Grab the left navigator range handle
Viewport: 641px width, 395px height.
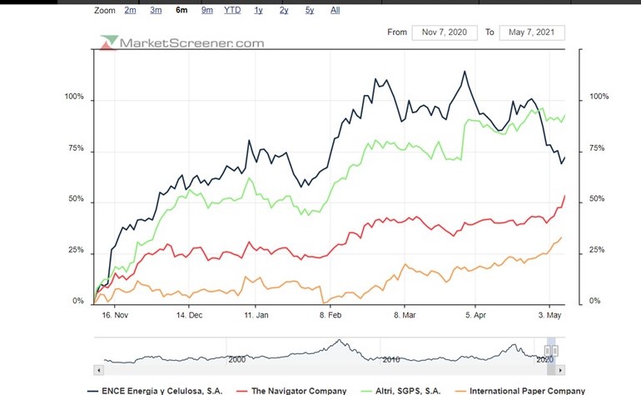tap(548, 351)
